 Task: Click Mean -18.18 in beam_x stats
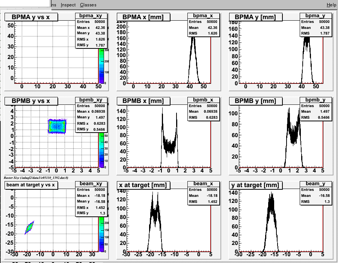[203, 195]
